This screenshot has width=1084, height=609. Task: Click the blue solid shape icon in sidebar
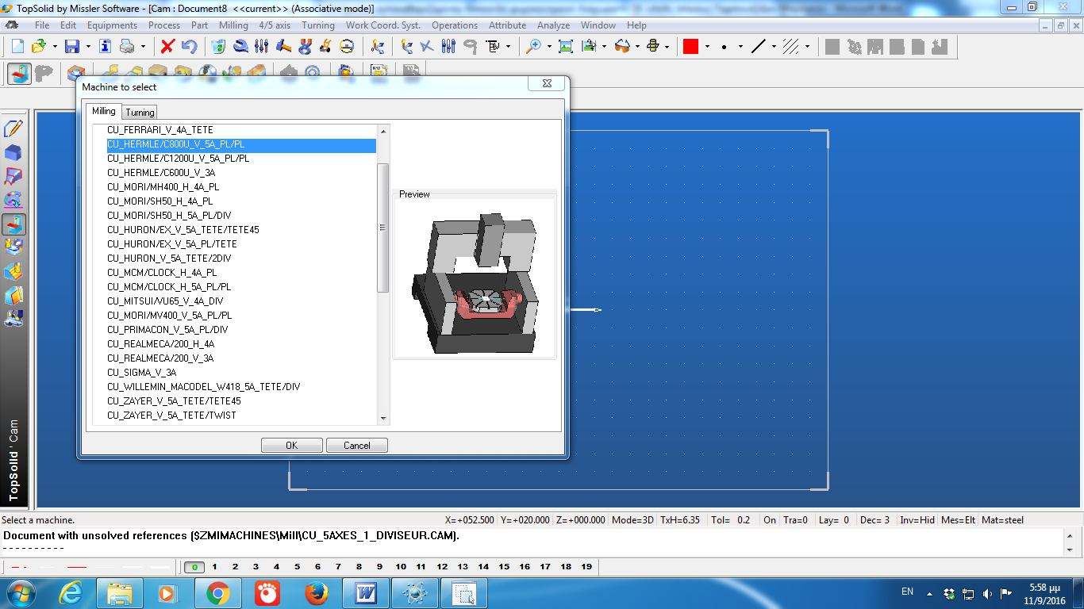coord(13,152)
